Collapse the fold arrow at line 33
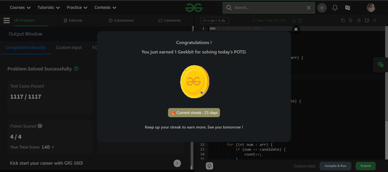Viewport: 388px width, 172px height. (x=207, y=149)
